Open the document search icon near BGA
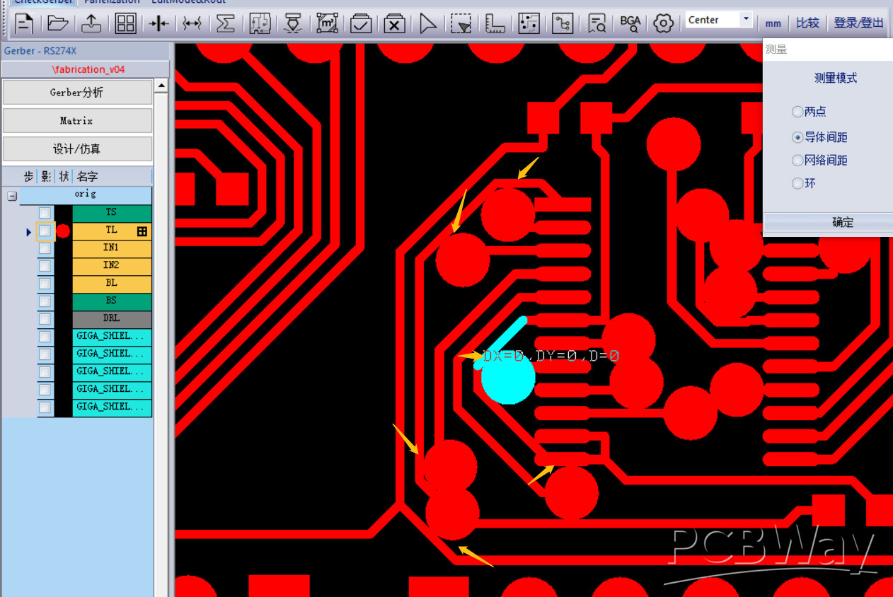This screenshot has height=597, width=893. point(597,23)
